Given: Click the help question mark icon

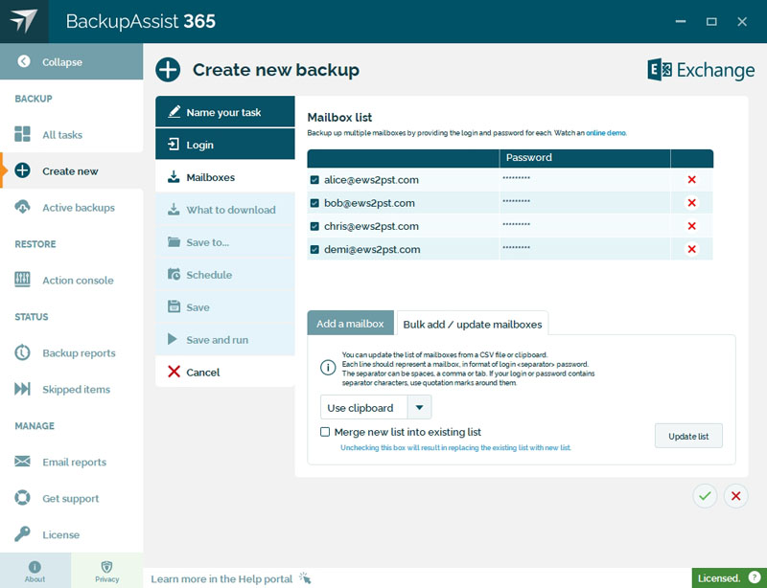Looking at the screenshot, I should tap(755, 577).
